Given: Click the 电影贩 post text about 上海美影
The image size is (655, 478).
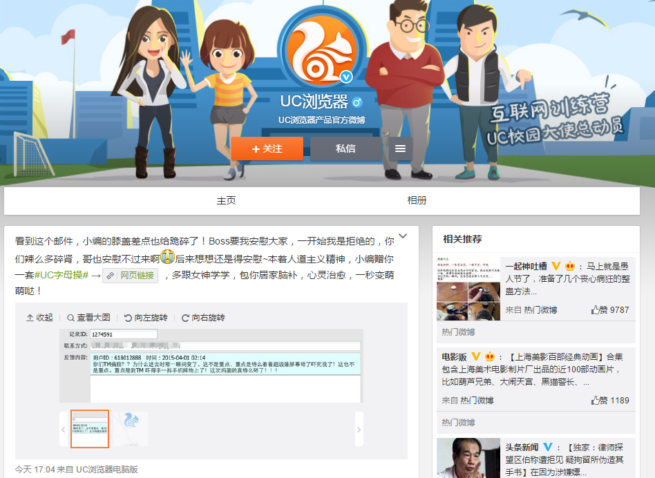Looking at the screenshot, I should 533,370.
